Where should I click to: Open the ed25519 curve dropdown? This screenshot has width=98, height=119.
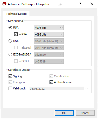coord(49,54)
